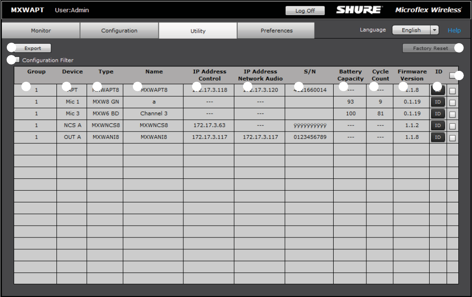Click the Log Off button
The width and height of the screenshot is (472, 297).
(305, 10)
